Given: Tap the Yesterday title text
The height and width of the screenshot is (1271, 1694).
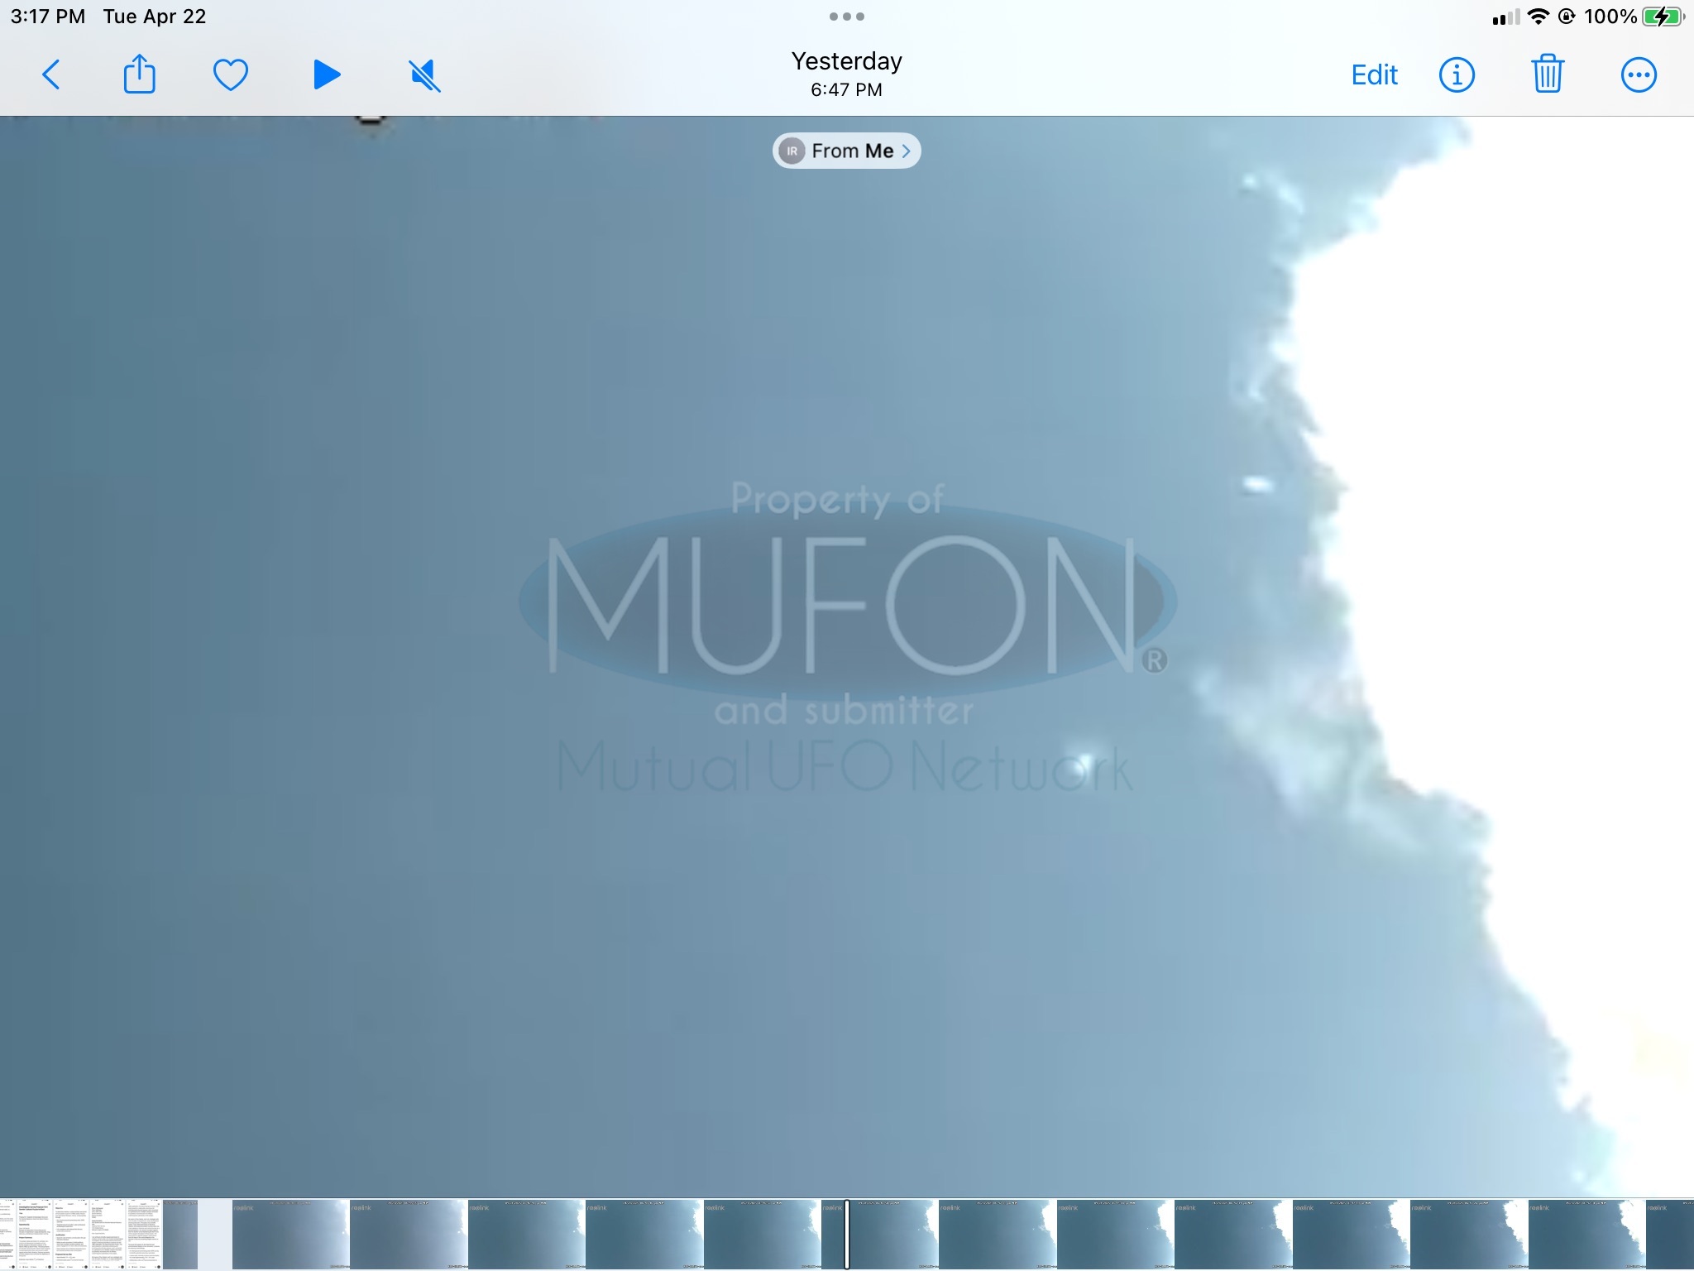Looking at the screenshot, I should (846, 61).
